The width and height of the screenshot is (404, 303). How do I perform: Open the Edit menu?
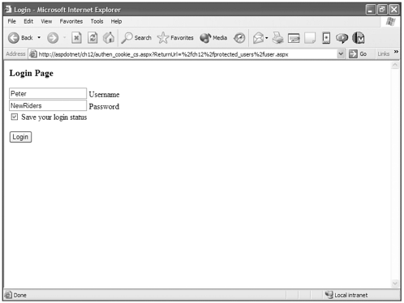point(28,21)
